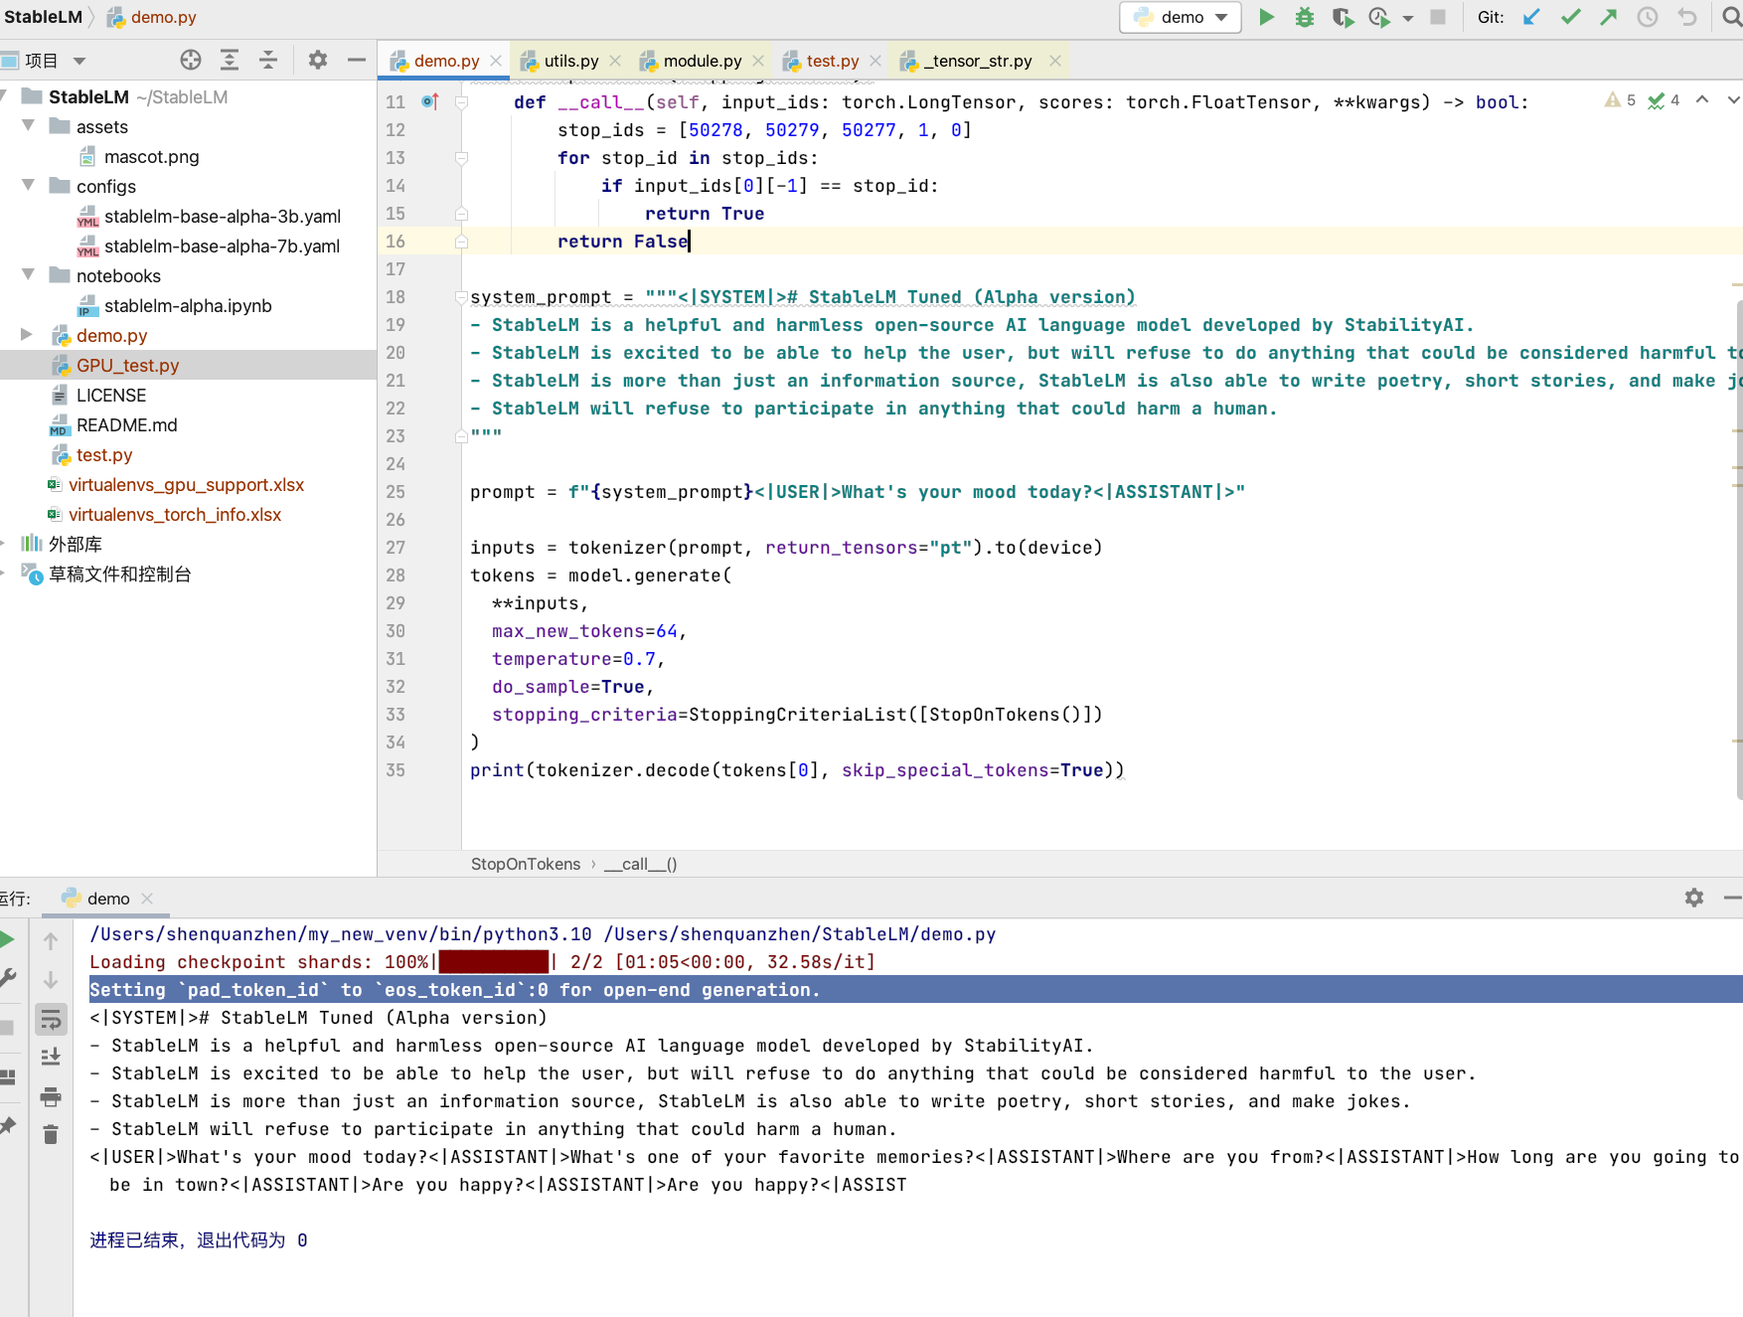Fold the __call__ method at line 11

(x=461, y=101)
